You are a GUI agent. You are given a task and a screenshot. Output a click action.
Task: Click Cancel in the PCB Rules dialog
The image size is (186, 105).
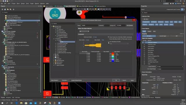124,80
